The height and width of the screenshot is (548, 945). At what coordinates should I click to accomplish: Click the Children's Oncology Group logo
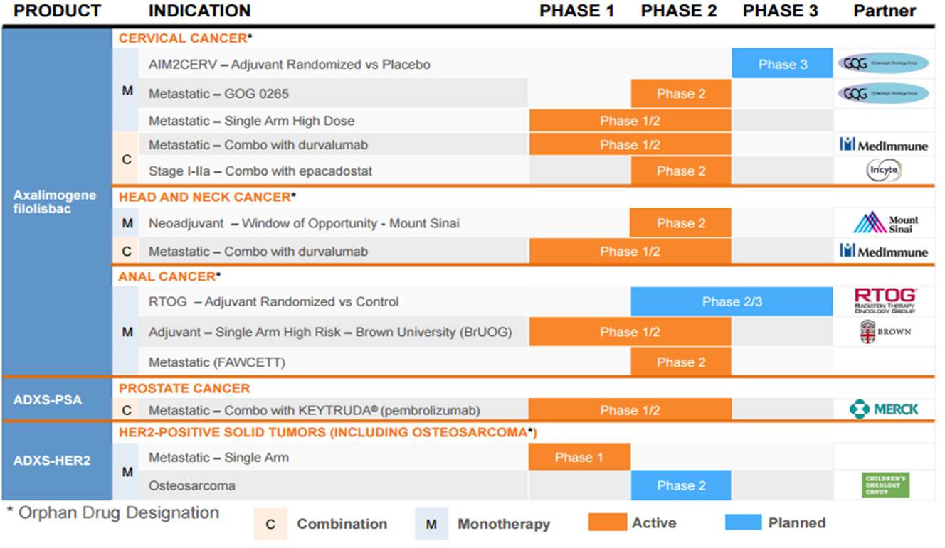[885, 486]
